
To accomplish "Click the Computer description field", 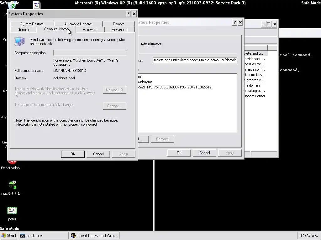I will tap(90, 52).
